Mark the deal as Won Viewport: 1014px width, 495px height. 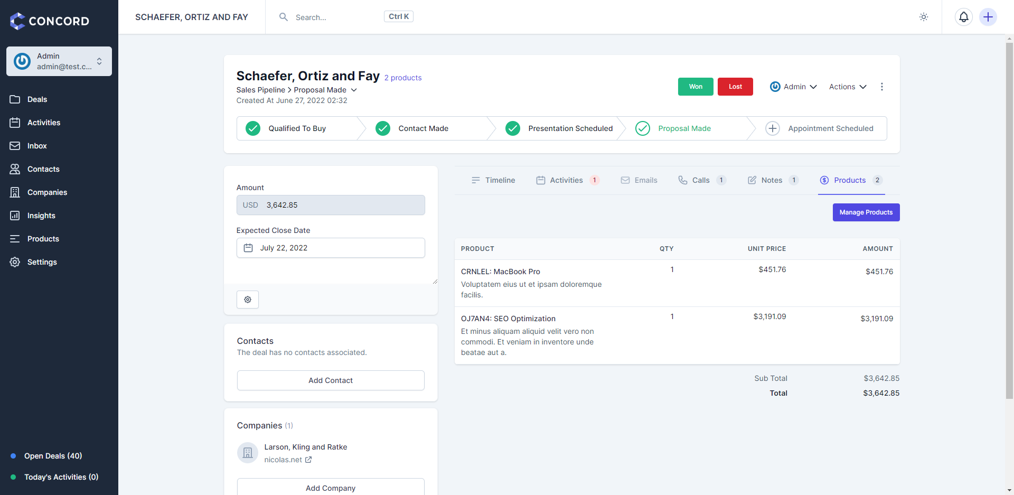[695, 87]
